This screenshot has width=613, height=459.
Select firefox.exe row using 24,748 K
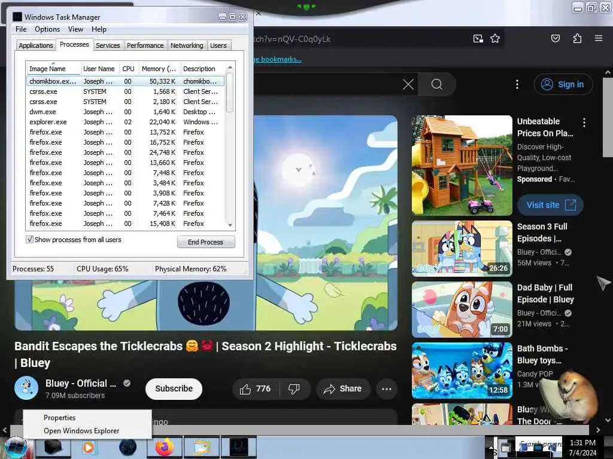[x=126, y=152]
